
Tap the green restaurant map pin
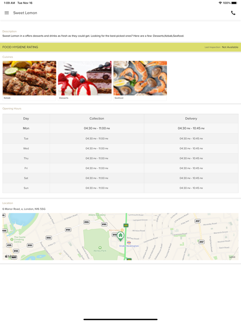tap(120, 237)
